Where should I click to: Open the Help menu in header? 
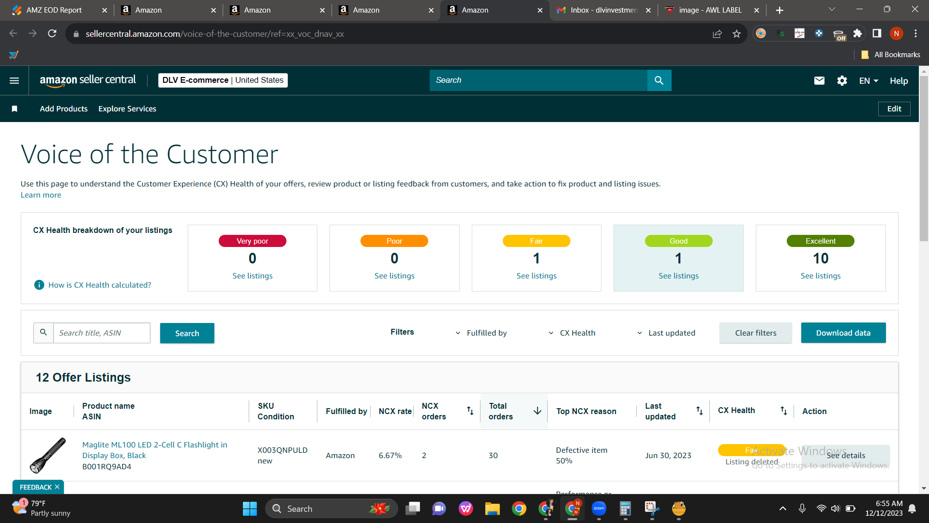899,81
